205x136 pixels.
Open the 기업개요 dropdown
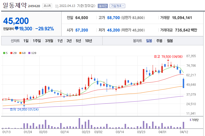[117, 6]
